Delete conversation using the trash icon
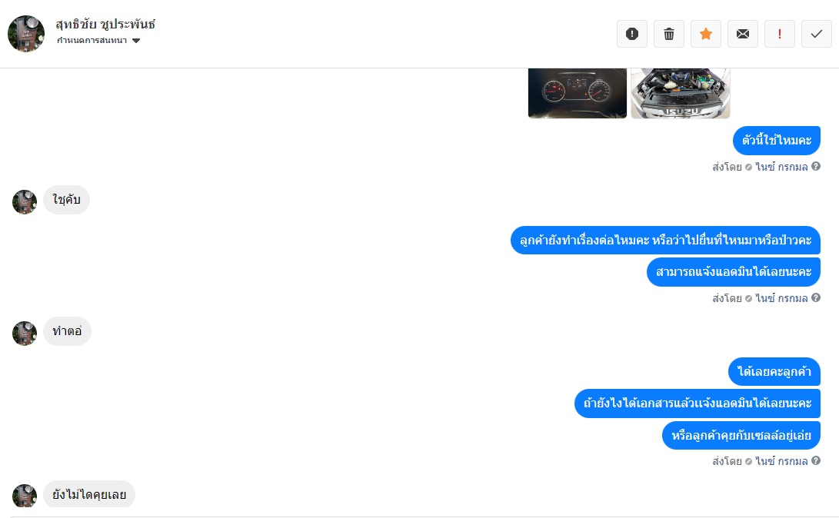This screenshot has width=839, height=518. coord(669,35)
